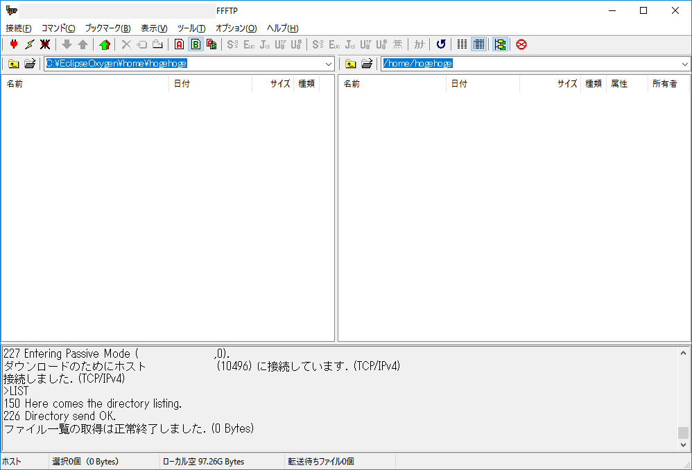Screen dimensions: 692x470
Task: Click open folder icon beside the remote path
Action: (x=366, y=64)
